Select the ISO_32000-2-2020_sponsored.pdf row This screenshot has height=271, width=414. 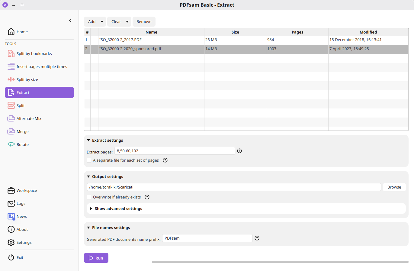[x=246, y=49]
